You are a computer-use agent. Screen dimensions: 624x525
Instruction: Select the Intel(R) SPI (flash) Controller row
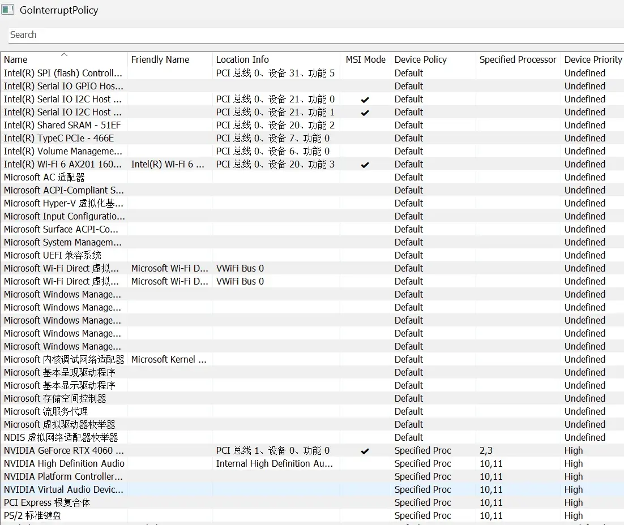pos(312,73)
